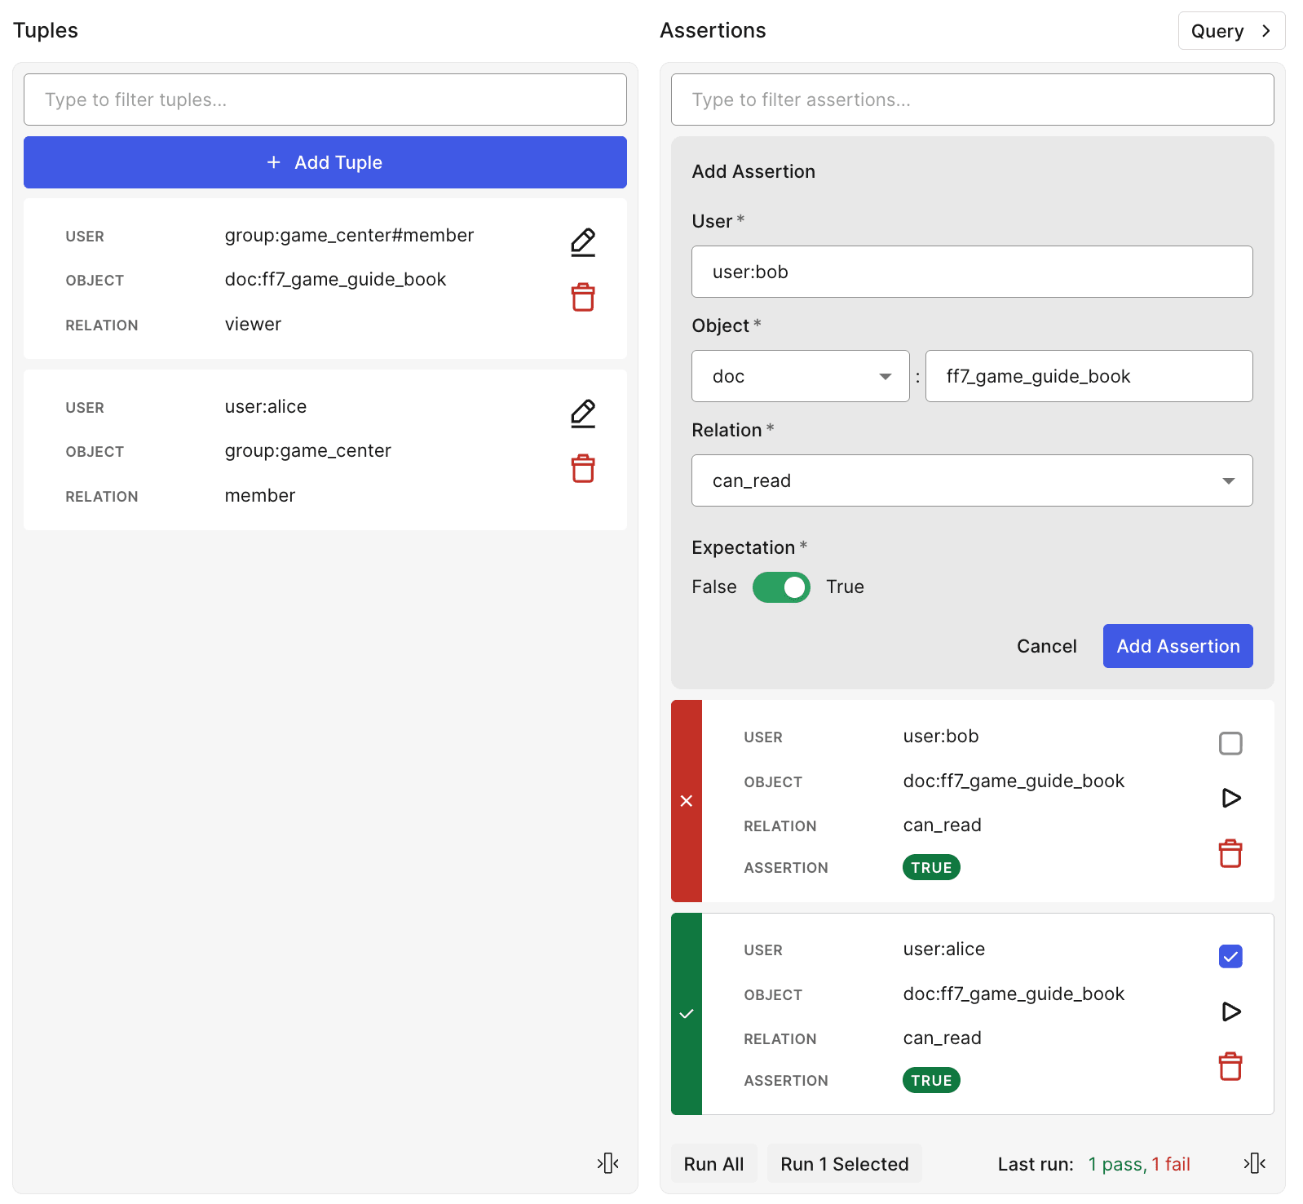Delete the group:game_center#member viewer tuple

pos(582,298)
